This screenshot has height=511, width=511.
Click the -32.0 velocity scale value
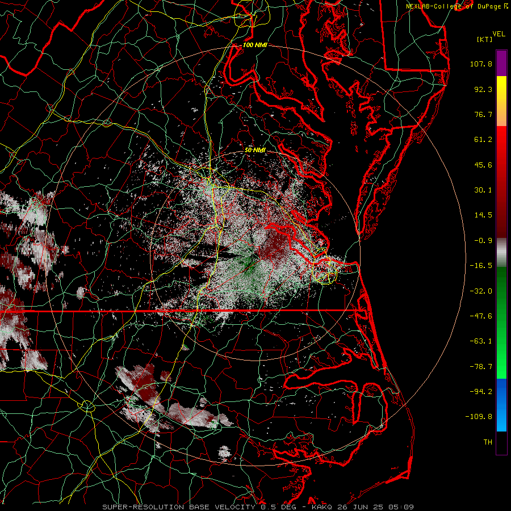(x=481, y=291)
